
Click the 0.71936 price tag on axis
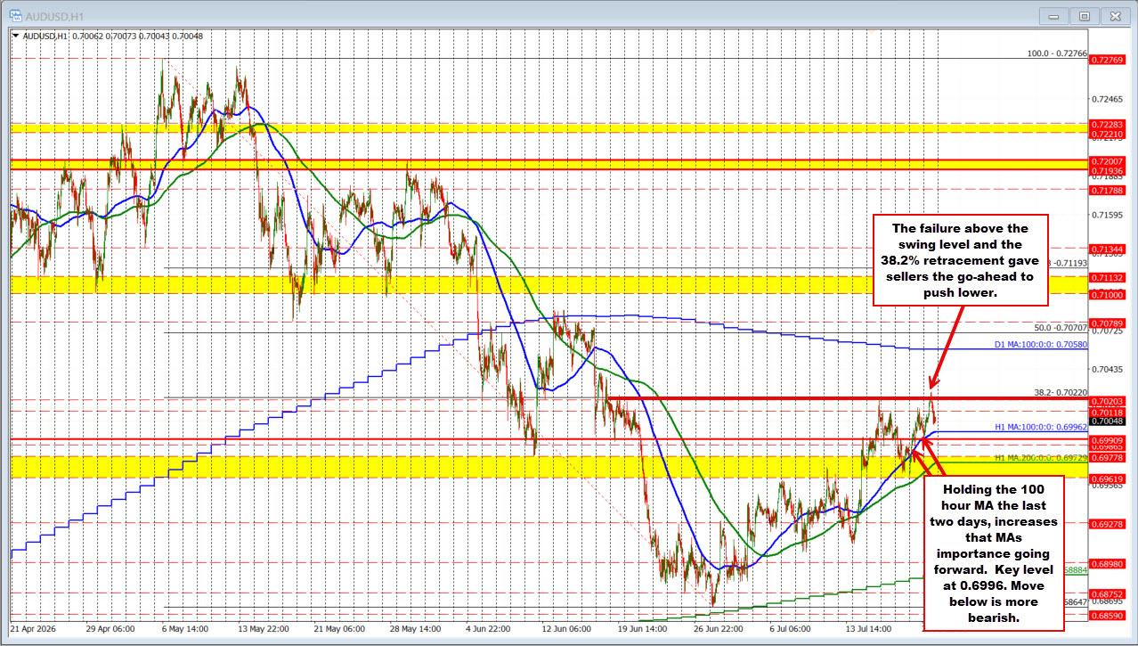(1109, 170)
